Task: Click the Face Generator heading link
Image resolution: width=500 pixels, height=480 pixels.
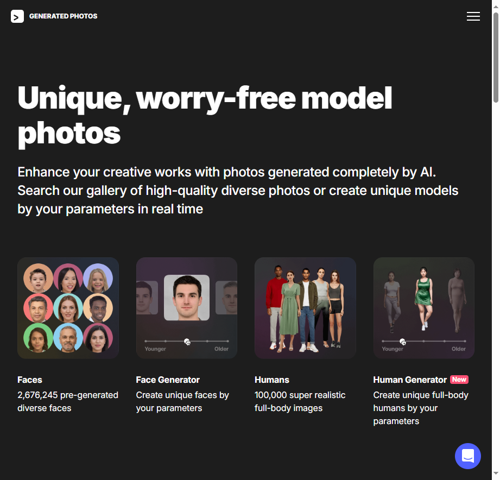Action: 168,380
